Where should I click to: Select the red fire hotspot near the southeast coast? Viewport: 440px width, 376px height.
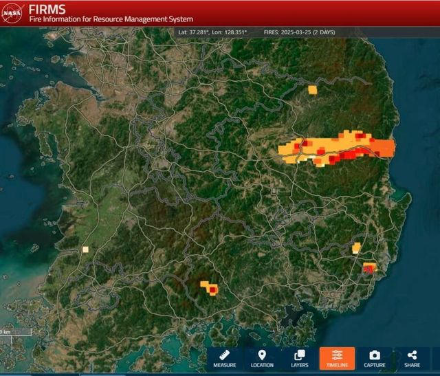click(x=368, y=269)
